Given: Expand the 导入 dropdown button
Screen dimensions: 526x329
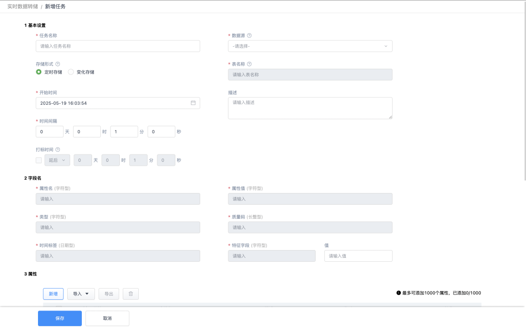Looking at the screenshot, I should point(81,294).
